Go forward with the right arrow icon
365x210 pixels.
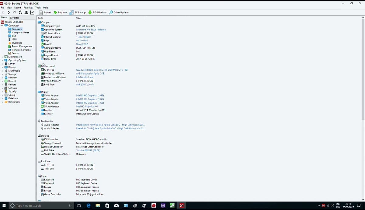9,12
